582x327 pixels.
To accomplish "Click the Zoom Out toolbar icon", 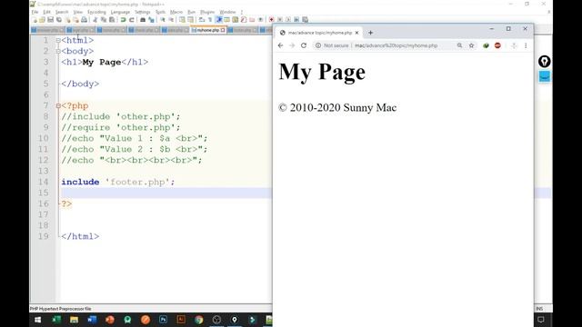I will [x=171, y=20].
